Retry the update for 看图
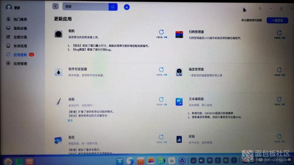 pyautogui.click(x=161, y=137)
